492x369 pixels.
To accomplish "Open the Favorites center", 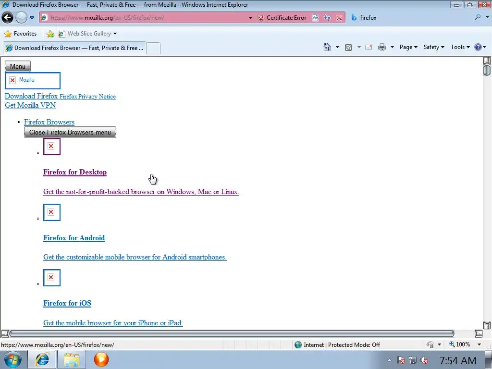I will 21,34.
